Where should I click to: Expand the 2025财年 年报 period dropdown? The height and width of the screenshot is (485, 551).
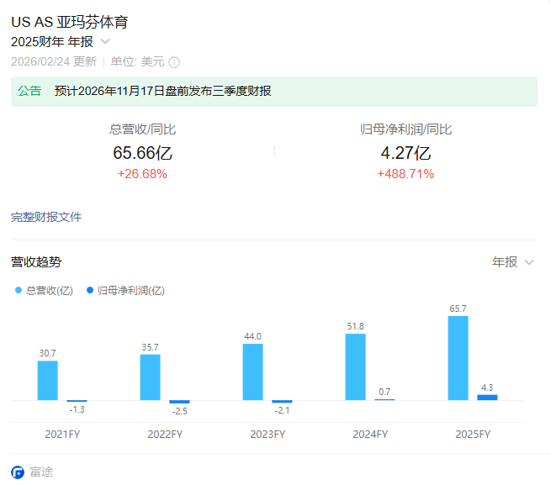pos(61,42)
